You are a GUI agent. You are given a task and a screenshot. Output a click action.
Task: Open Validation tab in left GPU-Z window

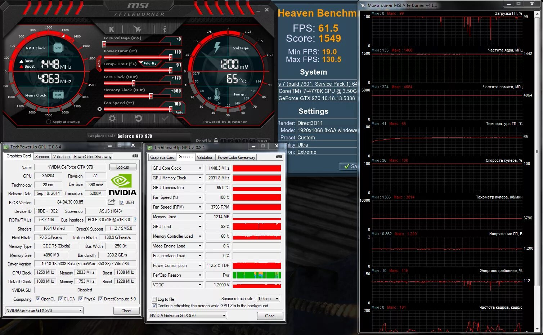click(61, 157)
